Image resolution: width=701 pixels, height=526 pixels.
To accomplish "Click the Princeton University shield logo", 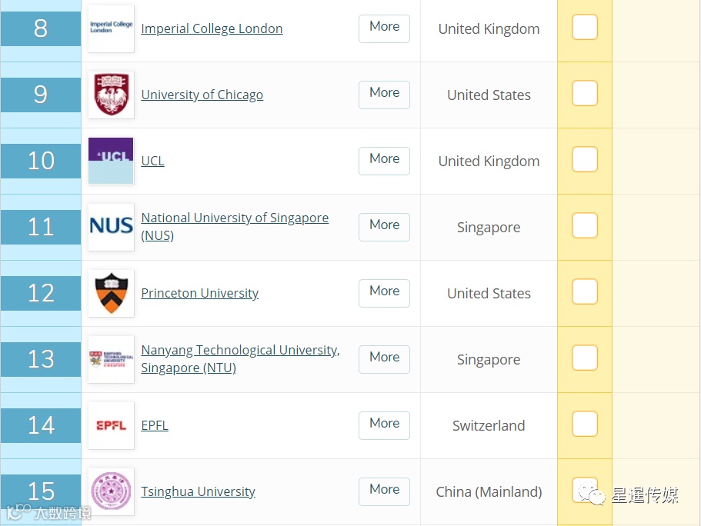I will pos(111,293).
